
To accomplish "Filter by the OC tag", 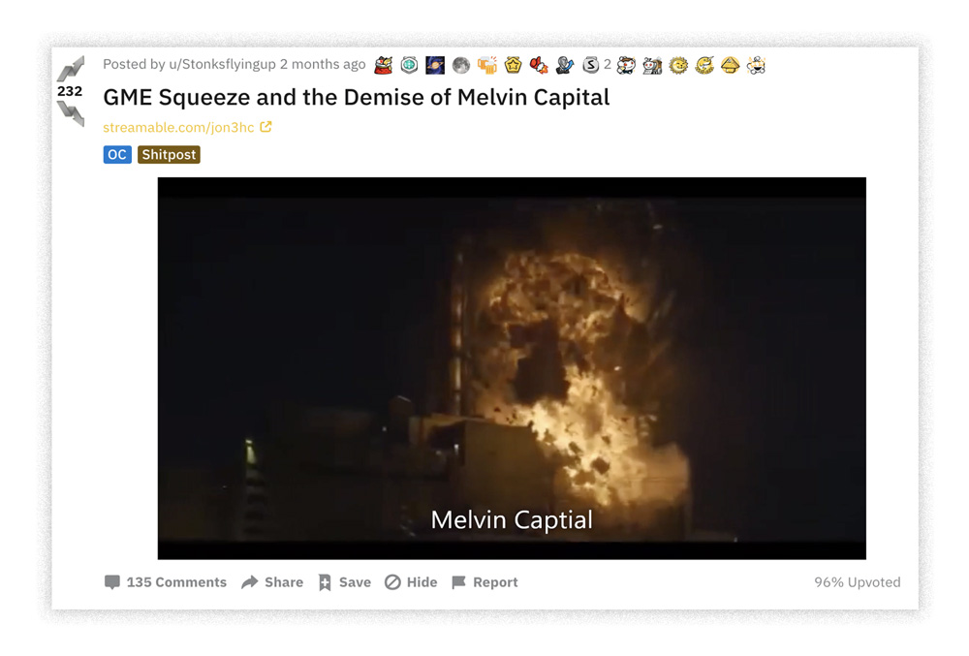I will 117,155.
